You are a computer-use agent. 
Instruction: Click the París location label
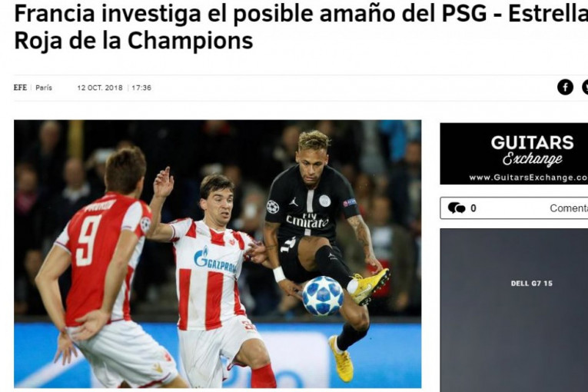pos(44,88)
